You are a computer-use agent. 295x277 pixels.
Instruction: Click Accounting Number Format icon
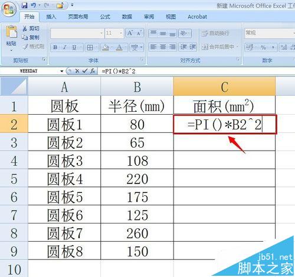250,48
